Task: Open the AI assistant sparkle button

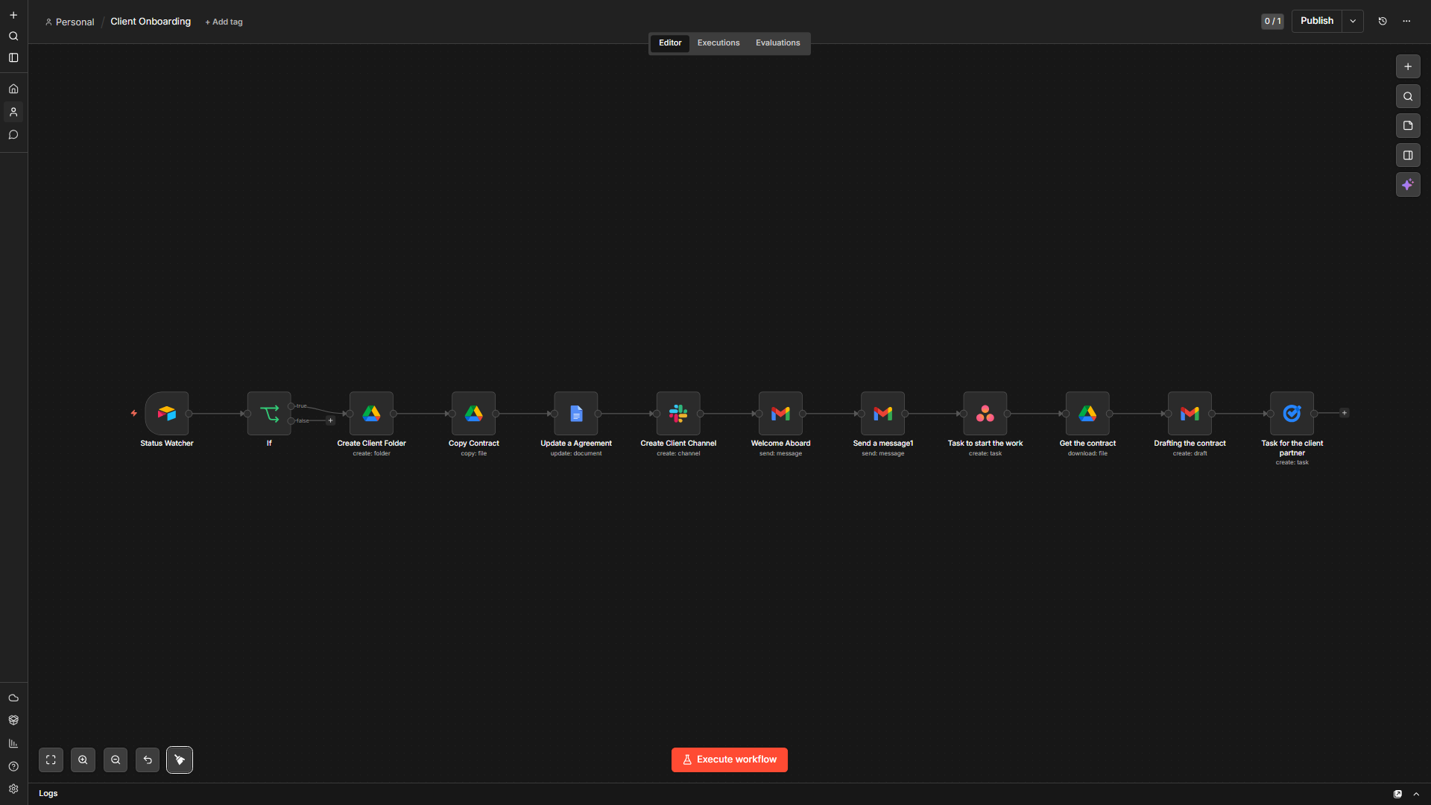Action: pyautogui.click(x=1408, y=185)
